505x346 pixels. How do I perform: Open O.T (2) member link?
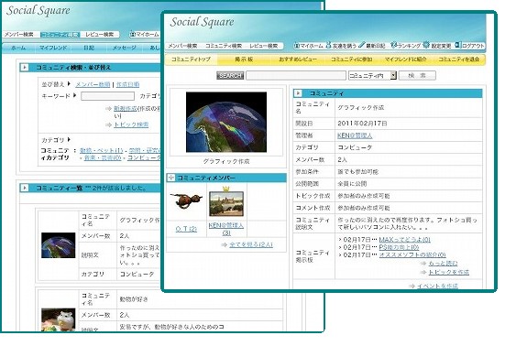tap(186, 229)
